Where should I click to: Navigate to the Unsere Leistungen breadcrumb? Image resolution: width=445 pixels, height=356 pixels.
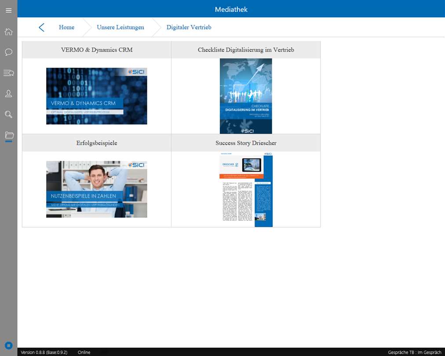(x=120, y=27)
